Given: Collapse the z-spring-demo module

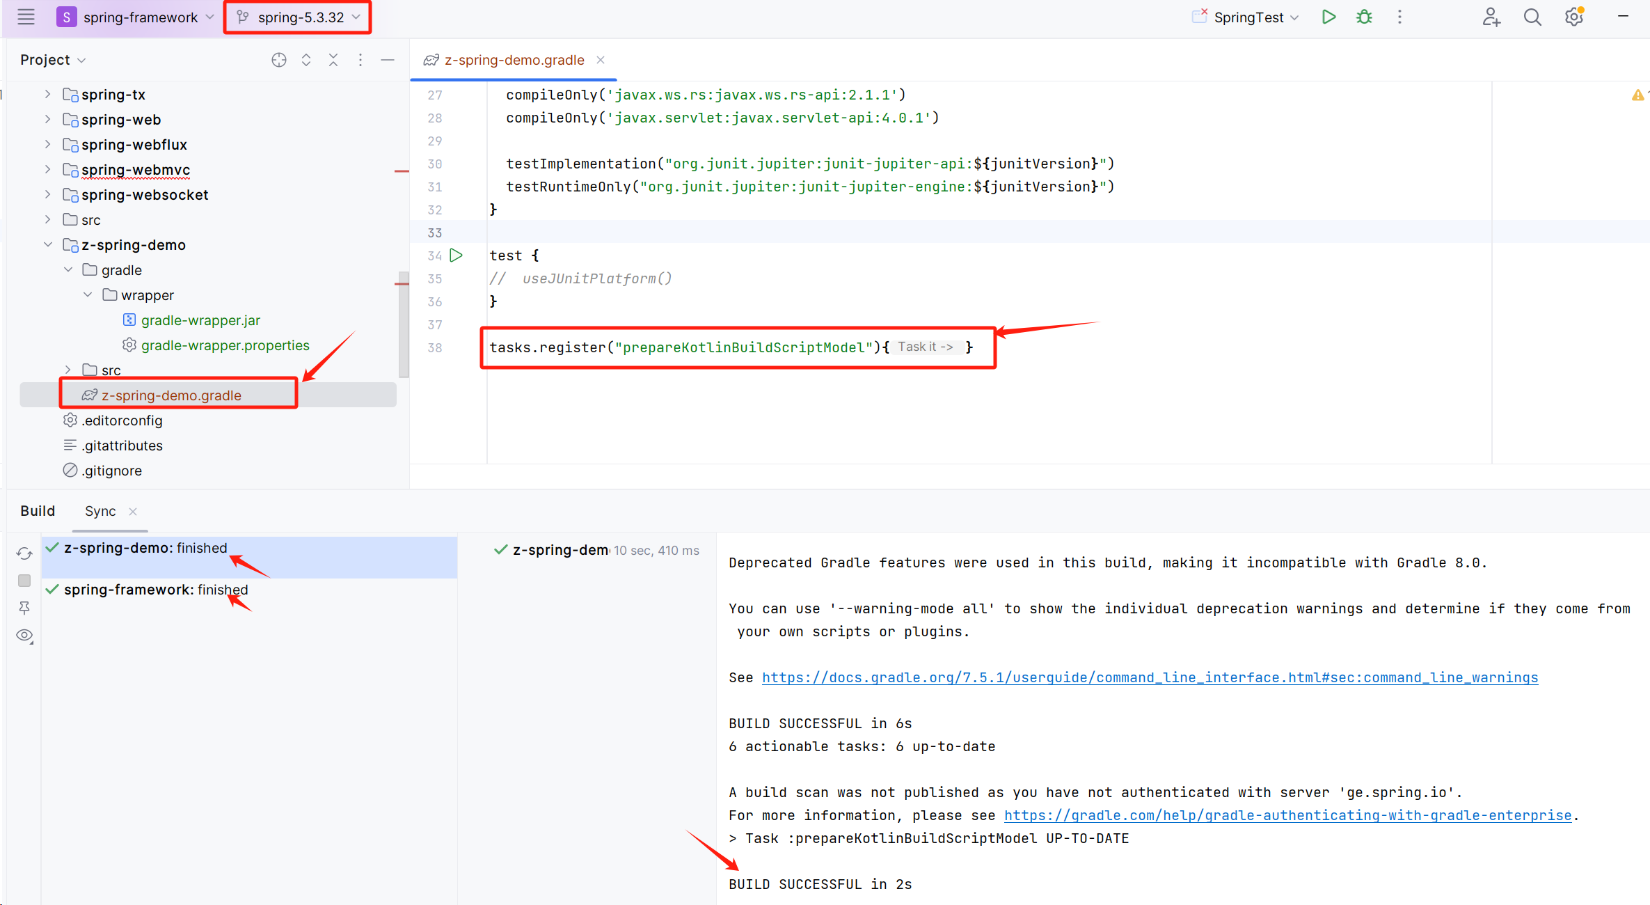Looking at the screenshot, I should (x=47, y=244).
